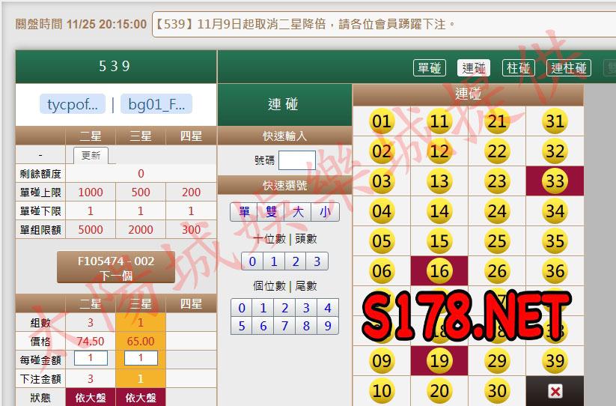This screenshot has height=406, width=616.
Task: Select tens digit 1 under 十位數
Action: 274,261
